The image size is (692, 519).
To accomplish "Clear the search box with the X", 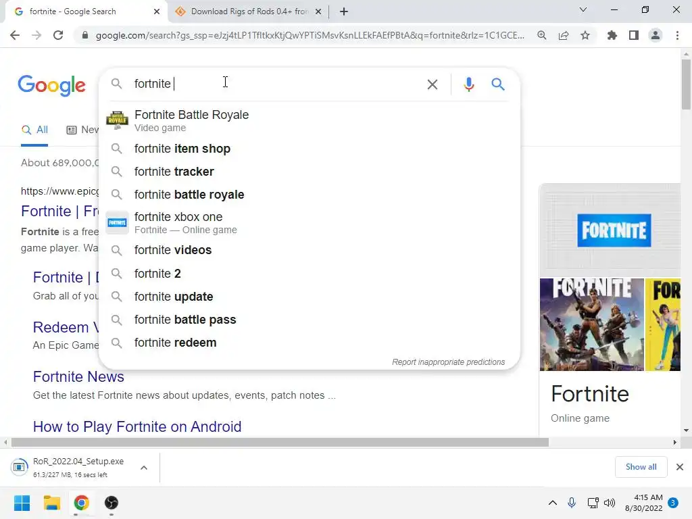I will tap(432, 84).
